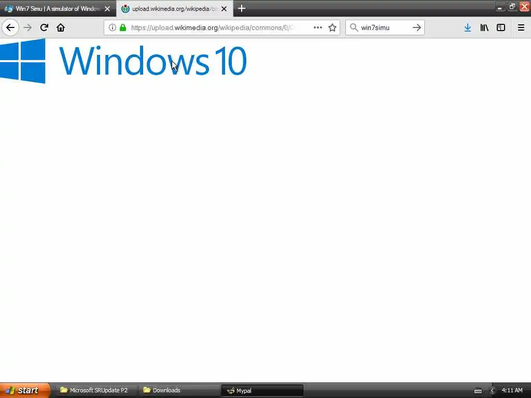531x398 pixels.
Task: Open the Windows start menu
Action: (25, 390)
